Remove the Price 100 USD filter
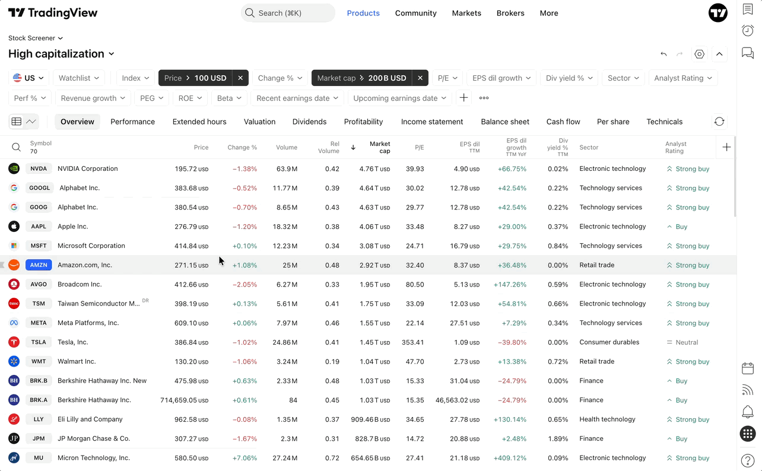The height and width of the screenshot is (471, 762). point(240,78)
